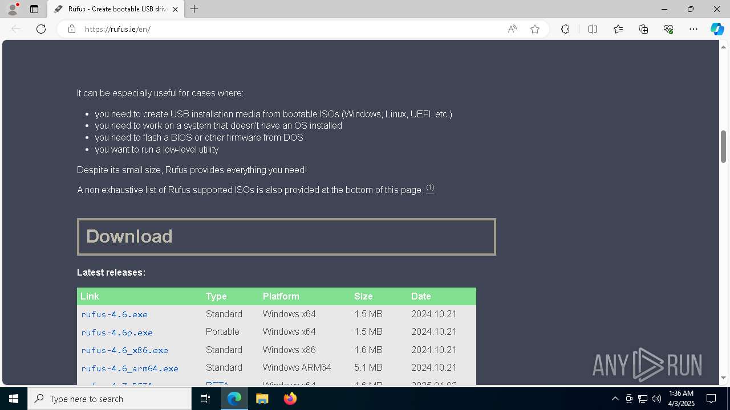Click the network tray icon
730x410 pixels.
[643, 399]
